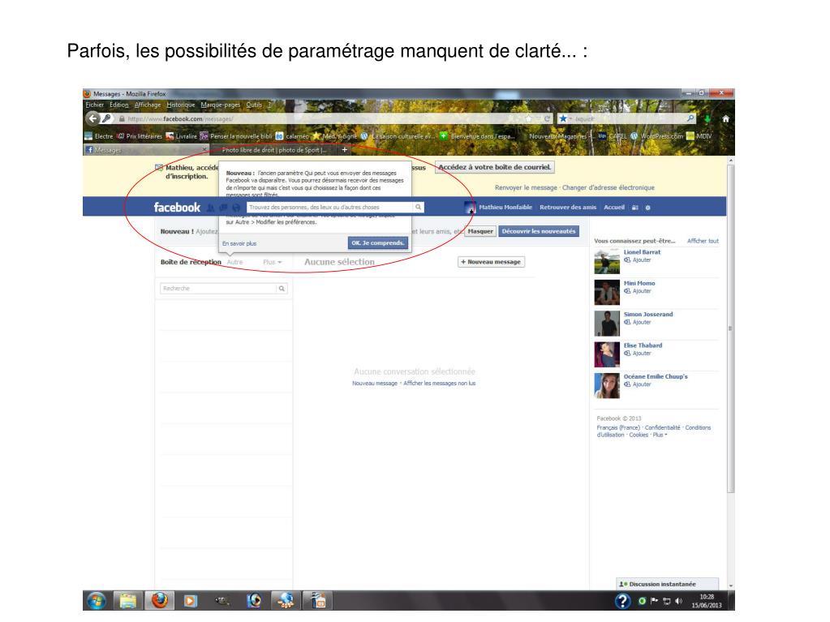Image resolution: width=830 pixels, height=622 pixels.
Task: Click the green downloads arrow icon
Action: coord(707,119)
